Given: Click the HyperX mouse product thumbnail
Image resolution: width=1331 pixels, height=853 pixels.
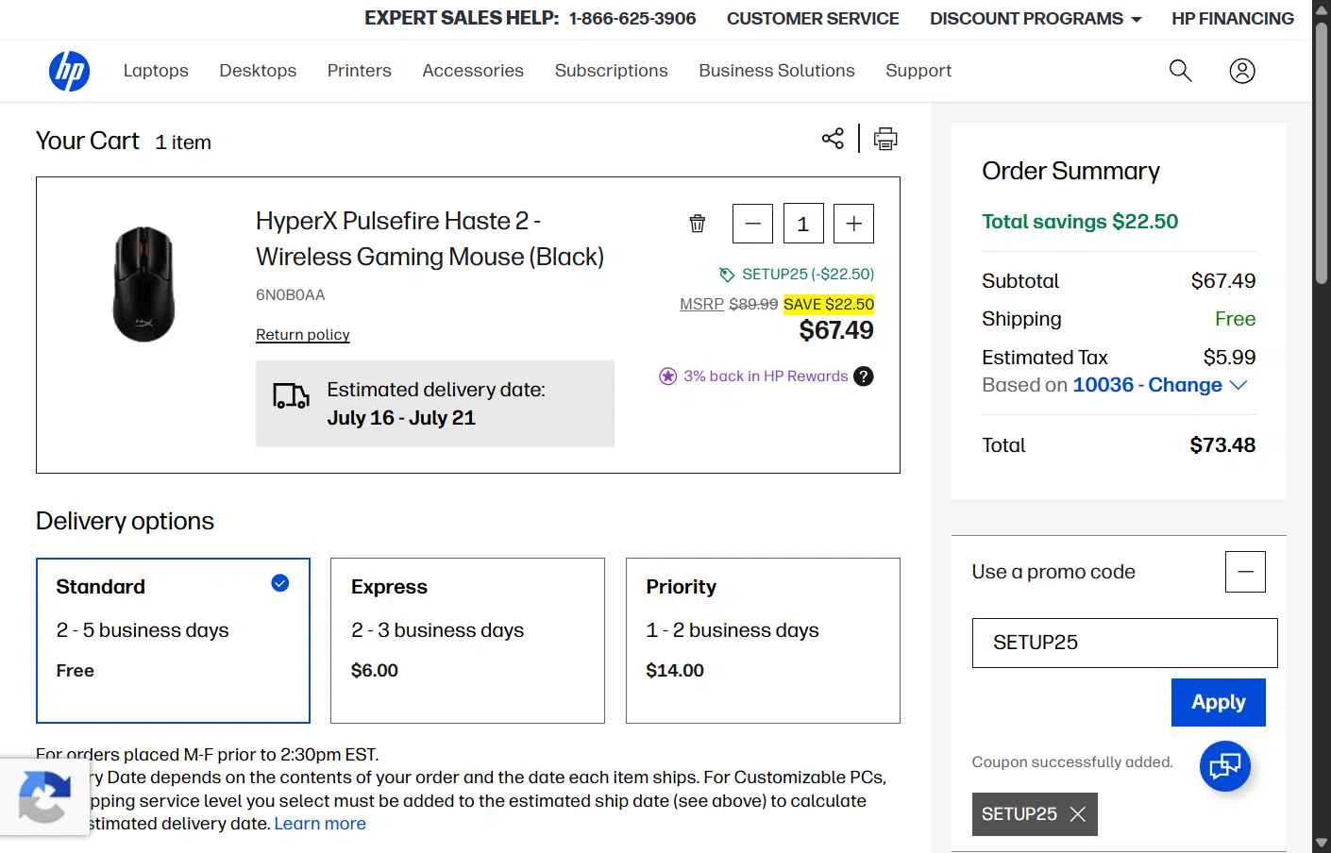Looking at the screenshot, I should click(x=144, y=284).
